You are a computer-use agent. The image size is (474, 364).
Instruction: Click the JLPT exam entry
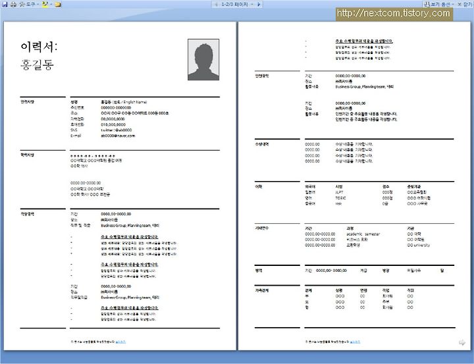click(x=339, y=192)
